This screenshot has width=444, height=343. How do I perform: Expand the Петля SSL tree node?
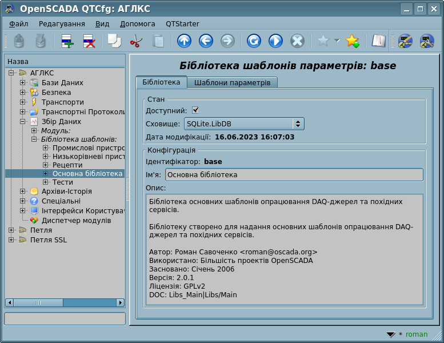pos(11,240)
